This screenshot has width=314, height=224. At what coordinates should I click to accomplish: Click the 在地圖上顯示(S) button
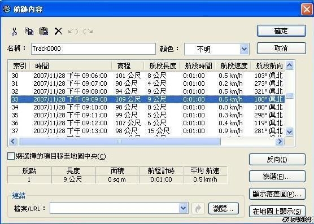point(277,211)
